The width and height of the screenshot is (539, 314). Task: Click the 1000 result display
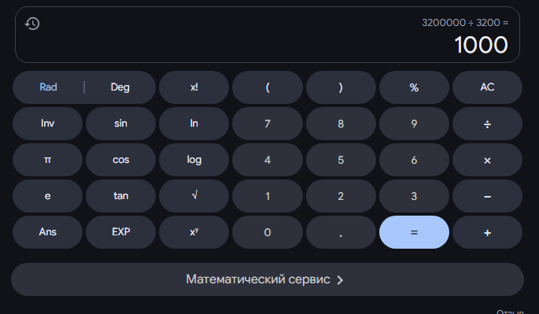click(x=481, y=45)
